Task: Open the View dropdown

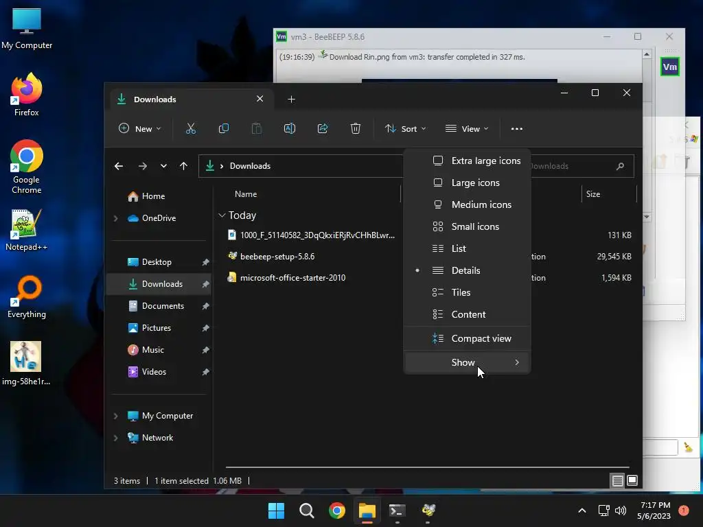Action: tap(467, 128)
